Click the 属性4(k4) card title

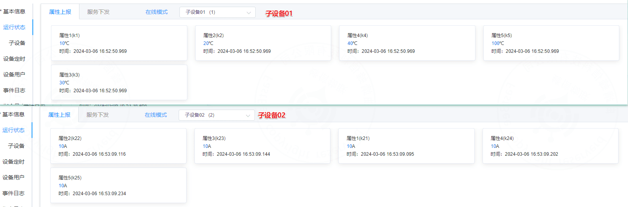click(358, 35)
